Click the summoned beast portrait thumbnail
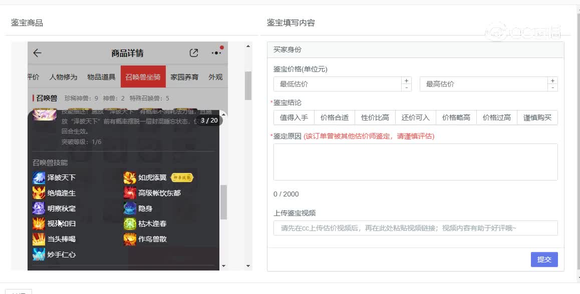Viewport: 580px width, 294px height. tap(45, 114)
